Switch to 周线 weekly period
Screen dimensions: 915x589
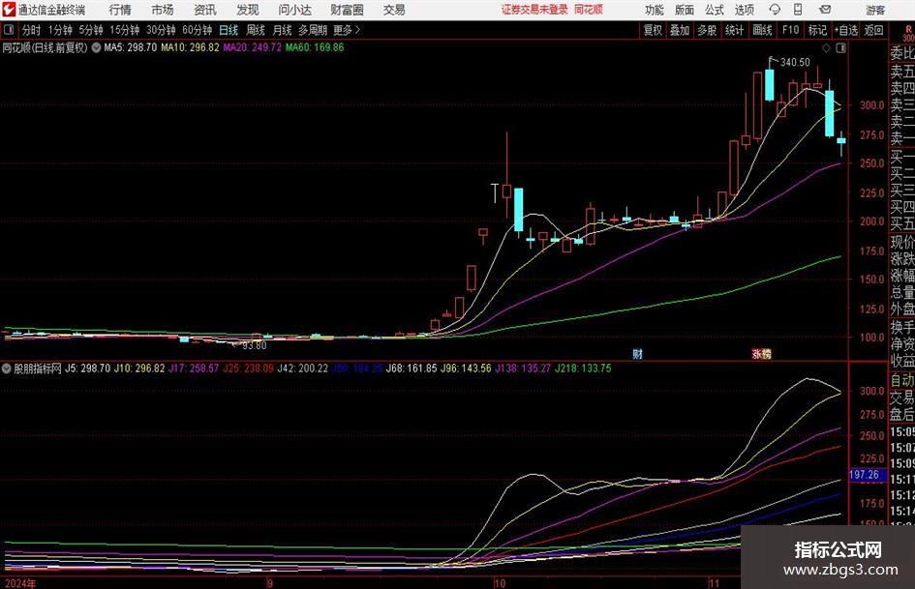tap(256, 30)
